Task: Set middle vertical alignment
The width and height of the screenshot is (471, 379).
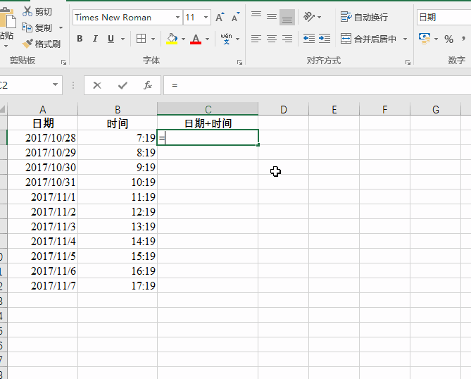Action: click(x=272, y=17)
